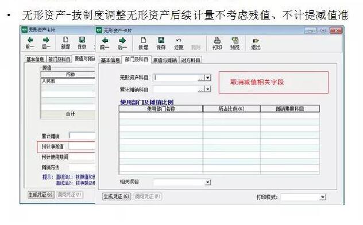Minimize the front 无形资产卡片 window
The width and height of the screenshot is (363, 225).
tap(310, 30)
